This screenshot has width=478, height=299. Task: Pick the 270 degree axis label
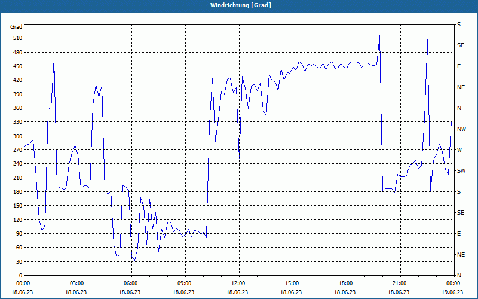pyautogui.click(x=17, y=150)
